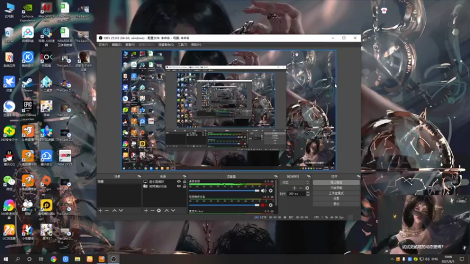470x264 pixels.
Task: Open the File menu in OBS
Action: pyautogui.click(x=103, y=45)
